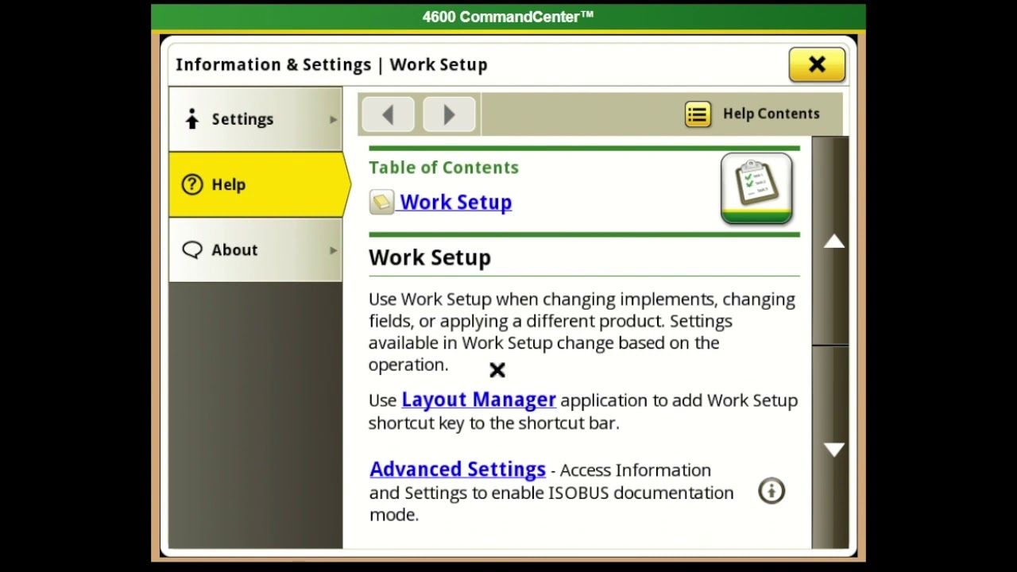
Task: Close the Information & Settings window
Action: [817, 65]
